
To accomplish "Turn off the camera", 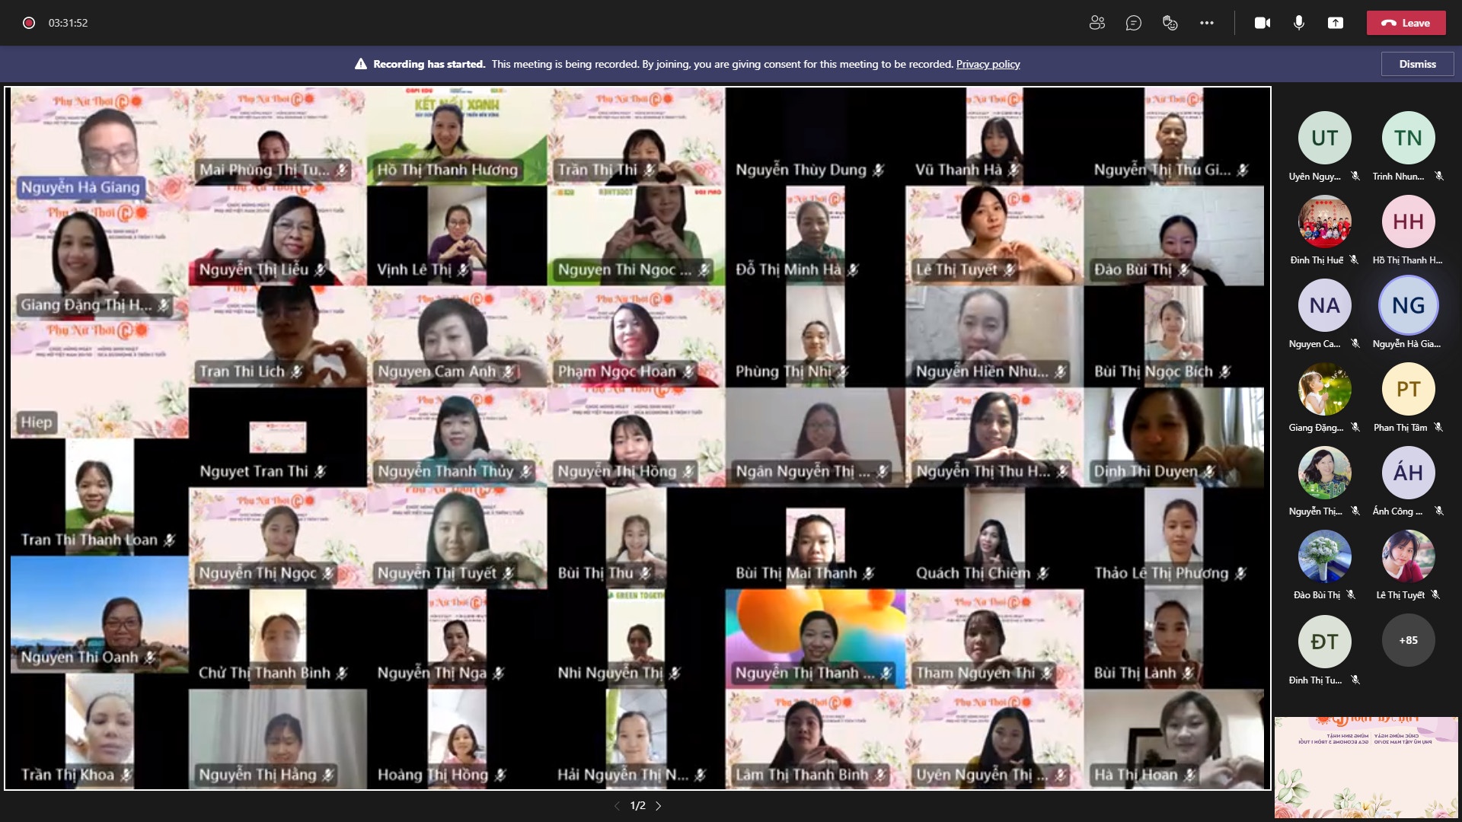I will click(1262, 23).
